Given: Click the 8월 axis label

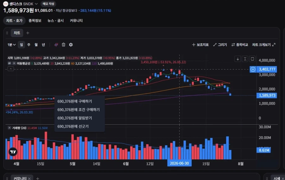Looking at the screenshot, I should (241, 164).
